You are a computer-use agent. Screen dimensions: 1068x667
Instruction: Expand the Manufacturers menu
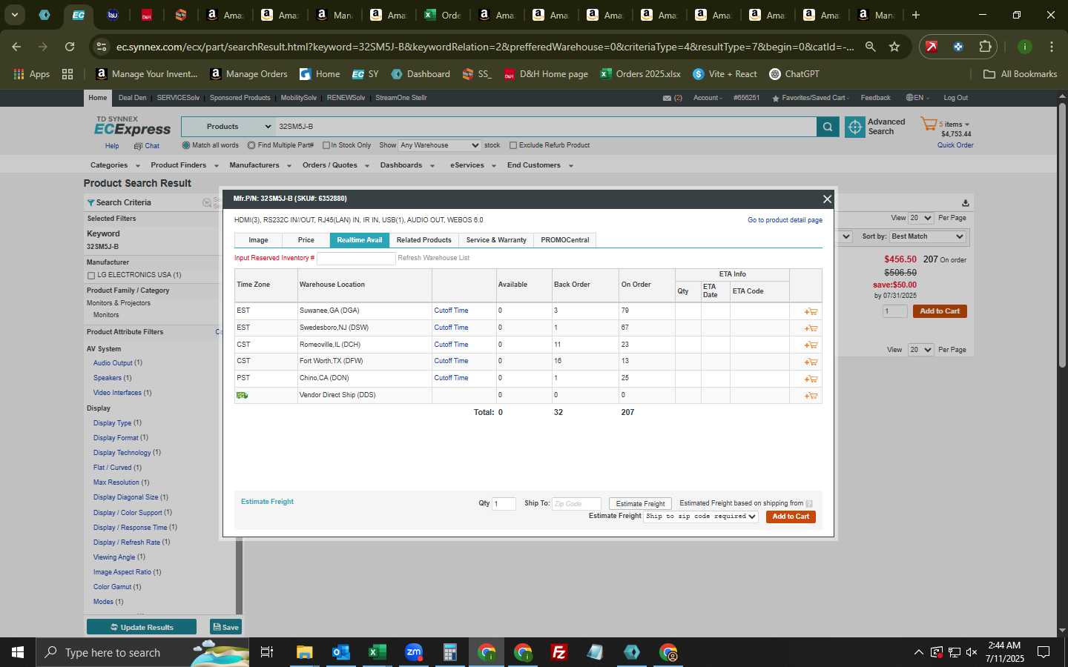pos(260,165)
